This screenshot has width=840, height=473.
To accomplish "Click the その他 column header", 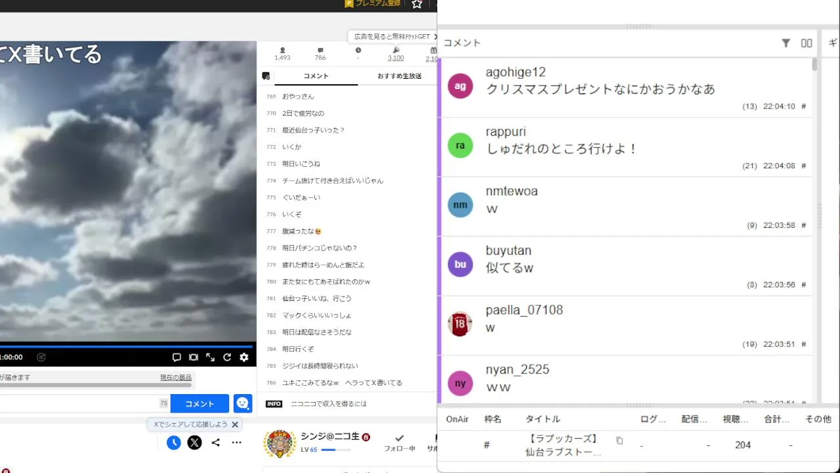I will point(818,419).
